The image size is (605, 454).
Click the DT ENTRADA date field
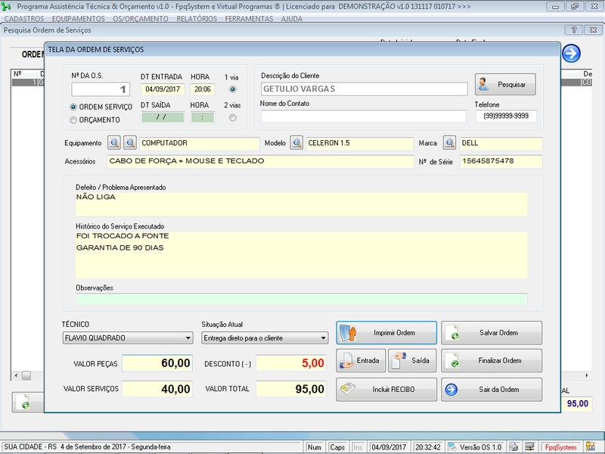pyautogui.click(x=163, y=89)
